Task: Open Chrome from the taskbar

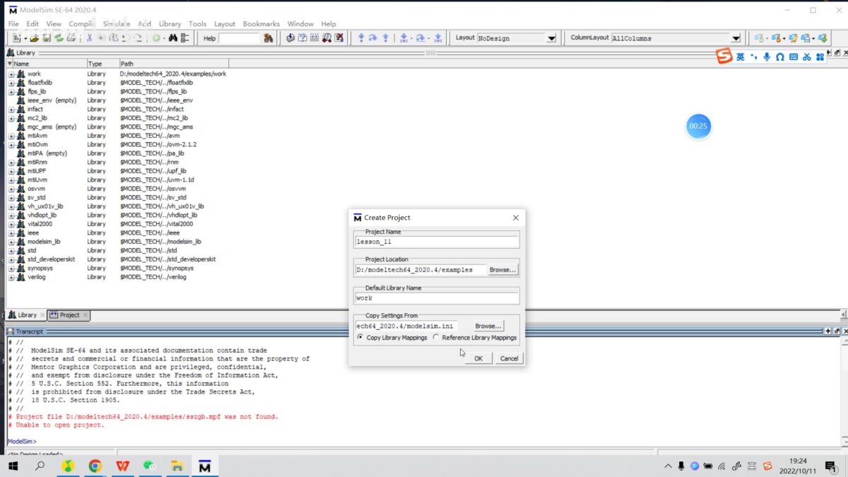Action: [95, 466]
